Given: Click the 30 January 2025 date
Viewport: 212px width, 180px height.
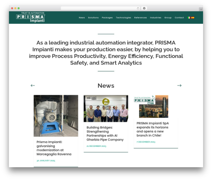Looking at the screenshot, I should tap(46, 160).
